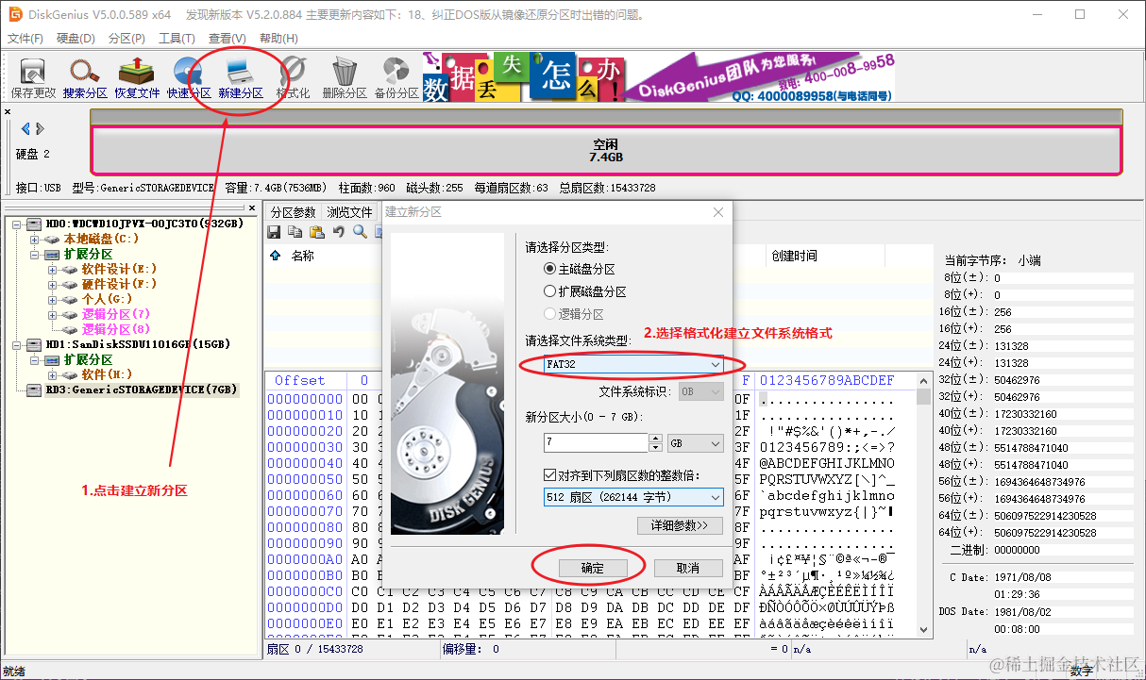Confirm the dialog with 确定 button
This screenshot has width=1146, height=680.
592,568
